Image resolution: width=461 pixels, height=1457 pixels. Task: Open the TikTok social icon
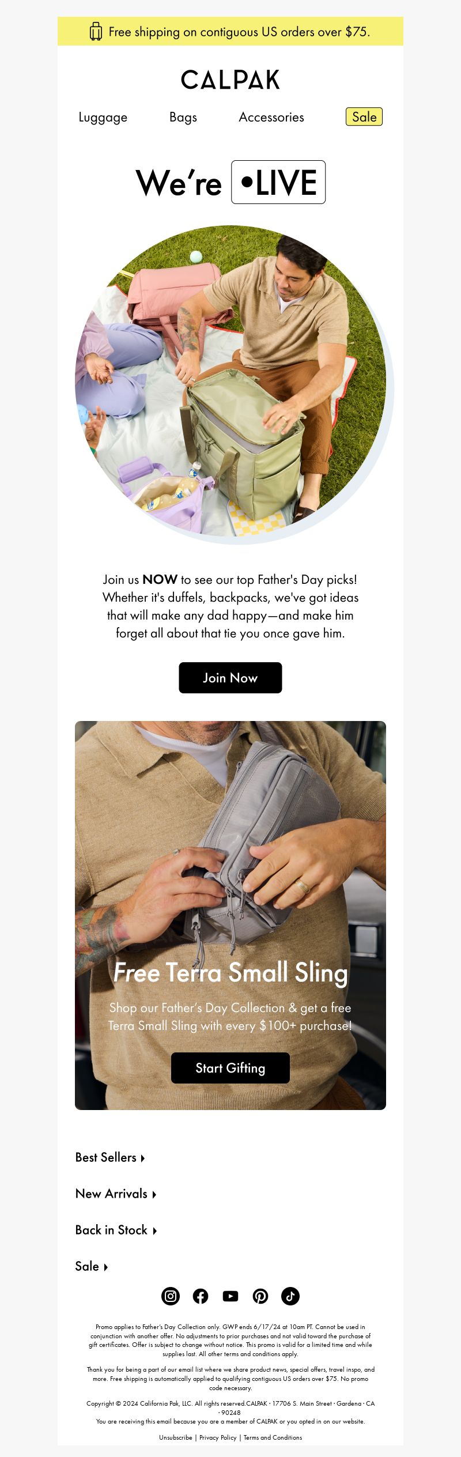tap(290, 1296)
